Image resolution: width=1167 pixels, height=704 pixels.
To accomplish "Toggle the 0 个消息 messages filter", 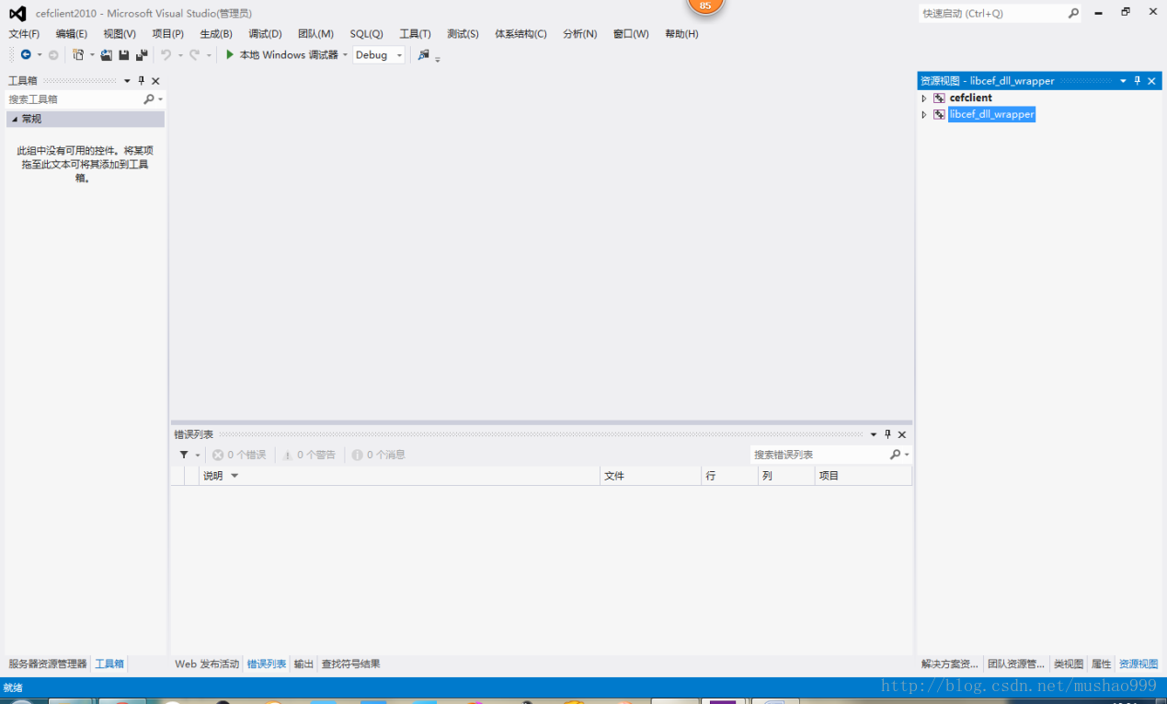I will [378, 455].
